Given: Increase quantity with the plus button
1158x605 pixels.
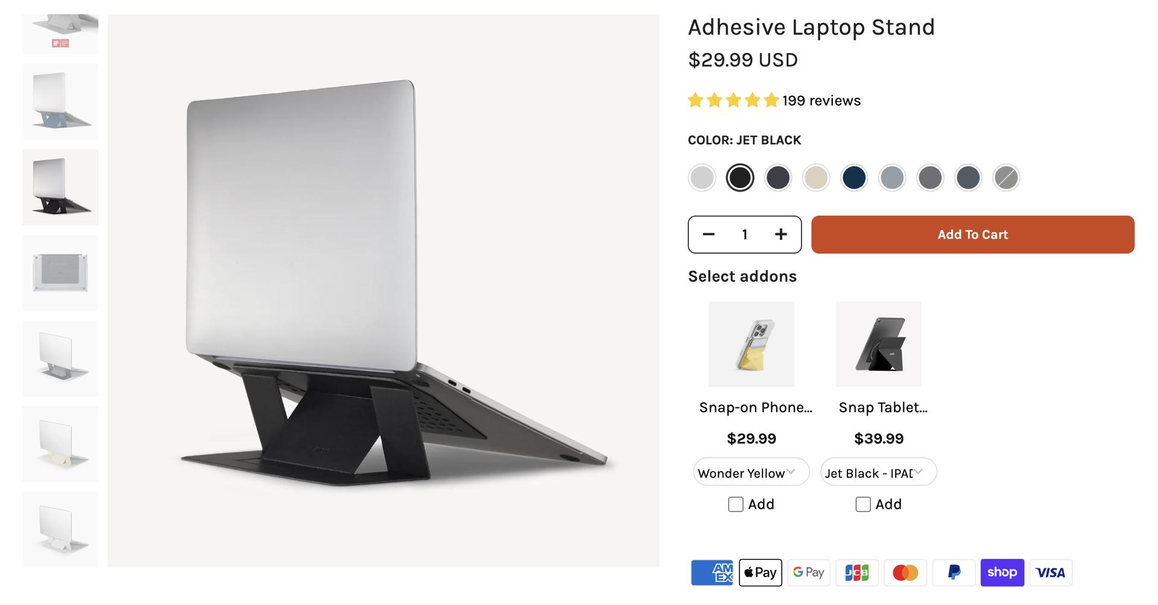Looking at the screenshot, I should pos(781,234).
